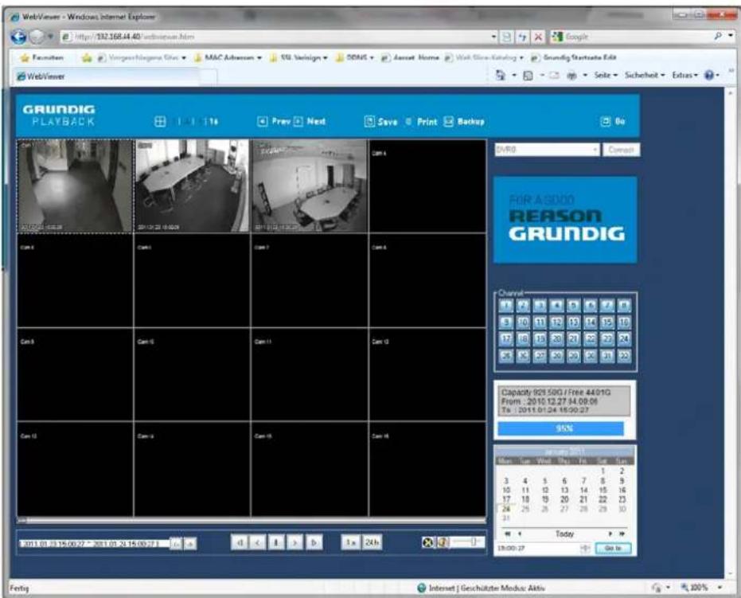Click the time stepper beside 15:00:27
741x598 pixels.
[585, 549]
